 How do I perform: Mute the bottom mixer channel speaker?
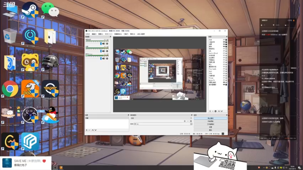click(x=103, y=59)
